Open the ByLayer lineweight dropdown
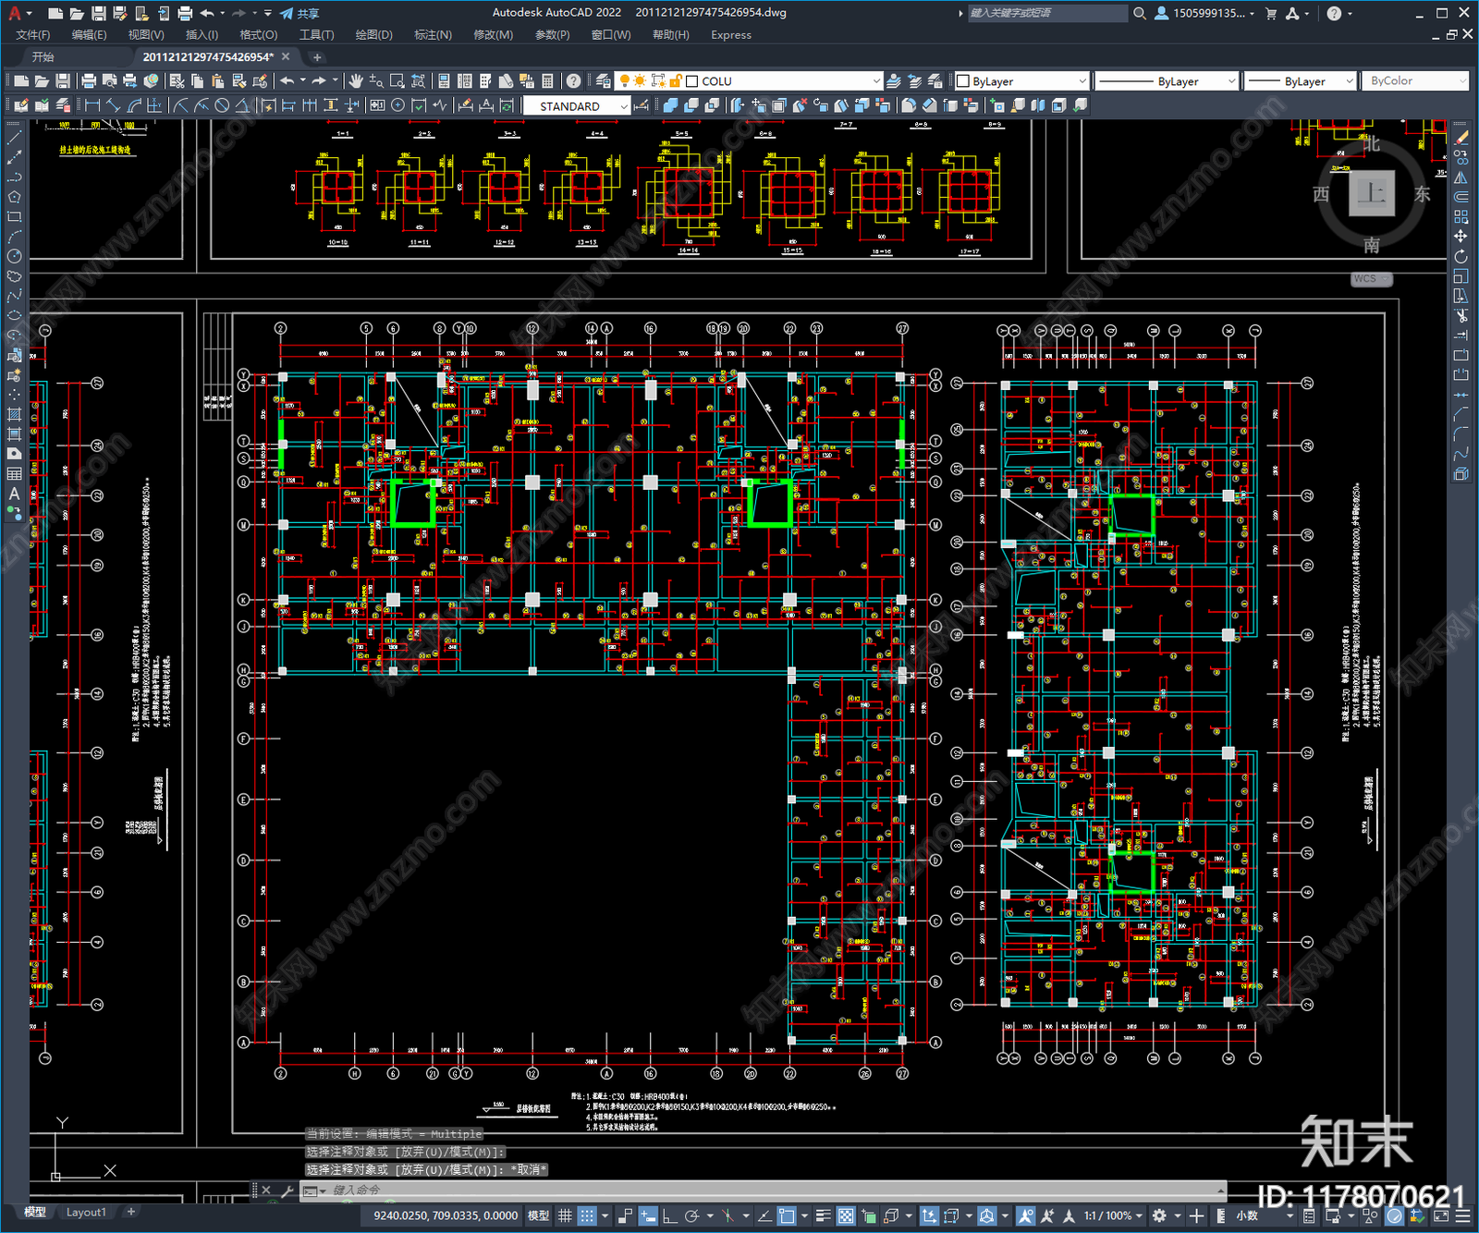Image resolution: width=1479 pixels, height=1233 pixels. (x=1300, y=81)
